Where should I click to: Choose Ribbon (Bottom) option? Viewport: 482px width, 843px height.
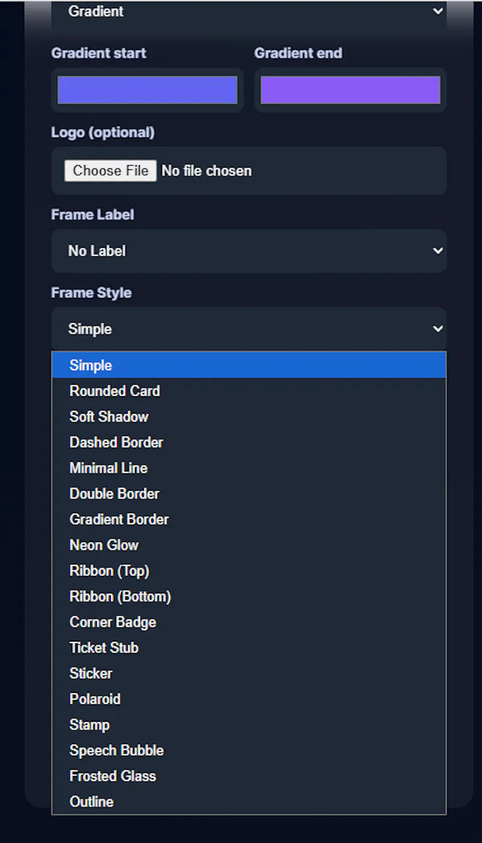point(249,596)
